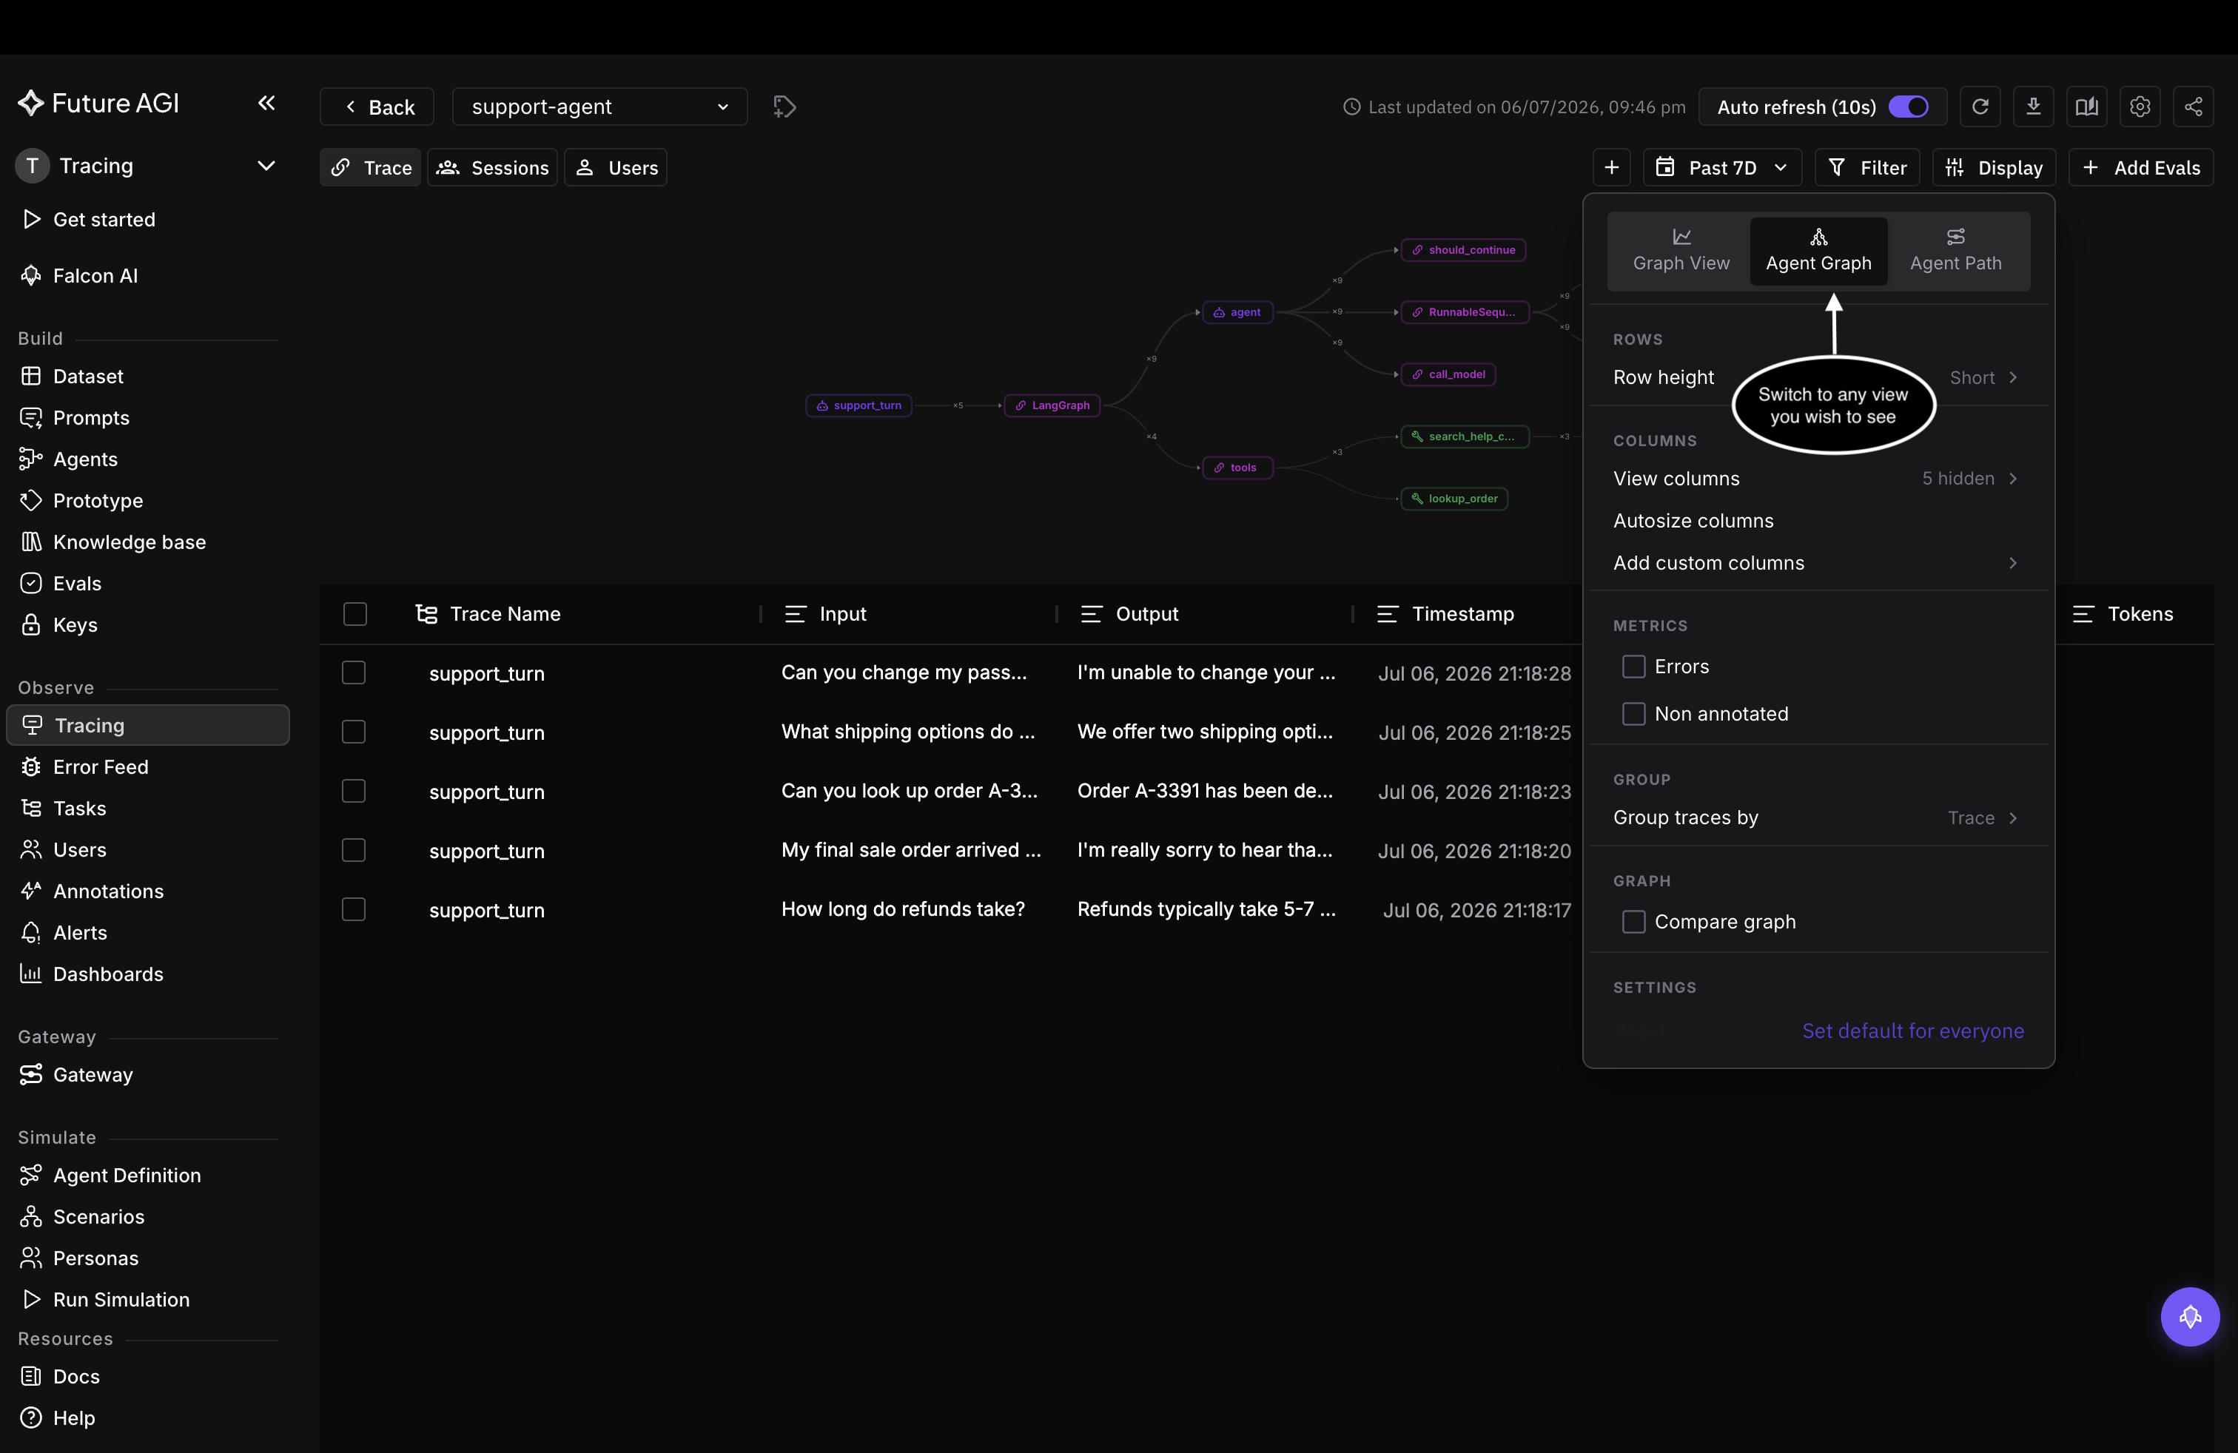Open the Prototype page

click(98, 500)
